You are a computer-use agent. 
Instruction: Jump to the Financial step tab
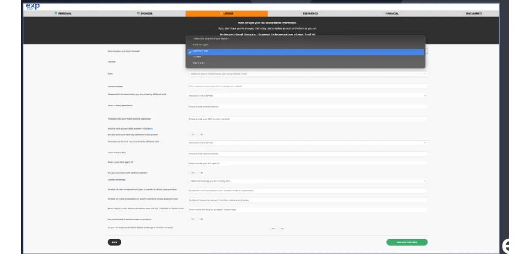(x=392, y=14)
